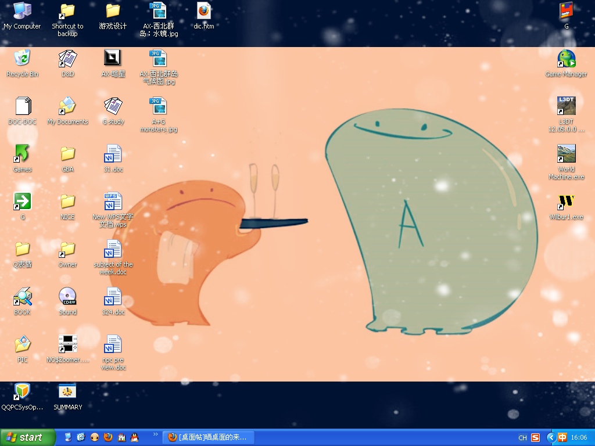Select the D&D shortcut icon
The width and height of the screenshot is (595, 446).
[x=67, y=63]
